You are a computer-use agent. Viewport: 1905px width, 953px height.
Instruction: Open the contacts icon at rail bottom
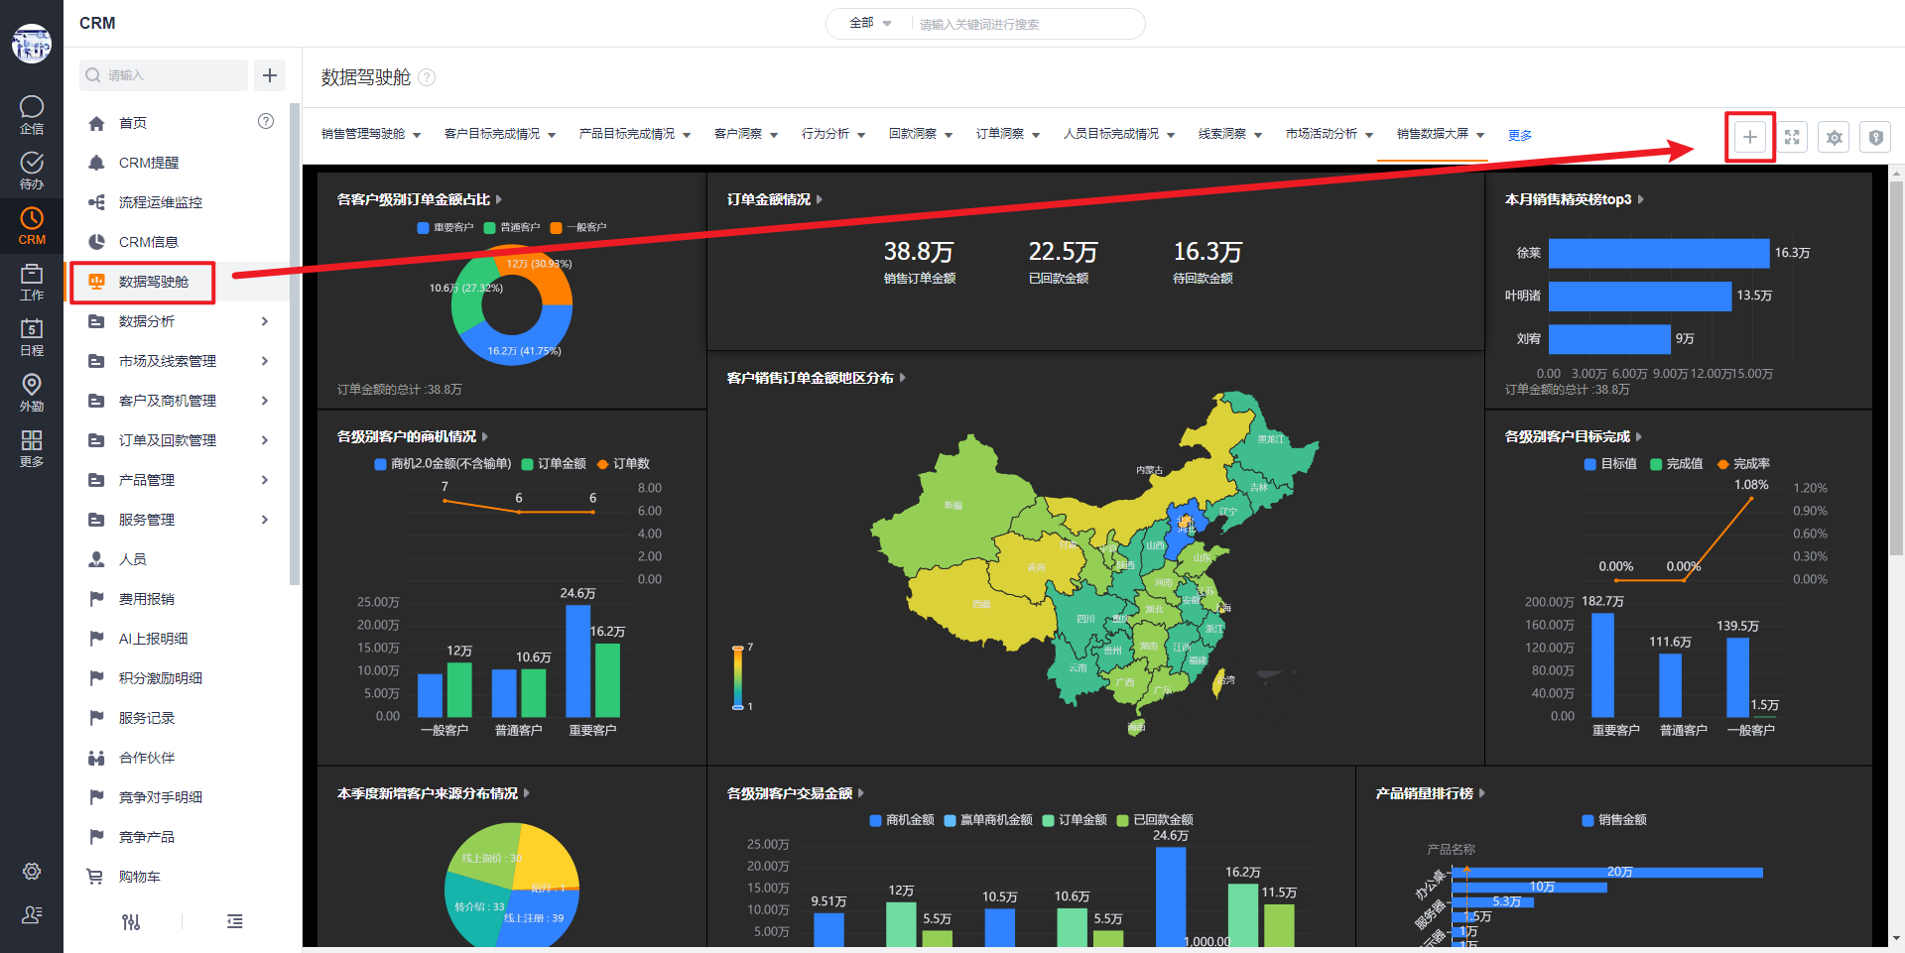pyautogui.click(x=32, y=914)
